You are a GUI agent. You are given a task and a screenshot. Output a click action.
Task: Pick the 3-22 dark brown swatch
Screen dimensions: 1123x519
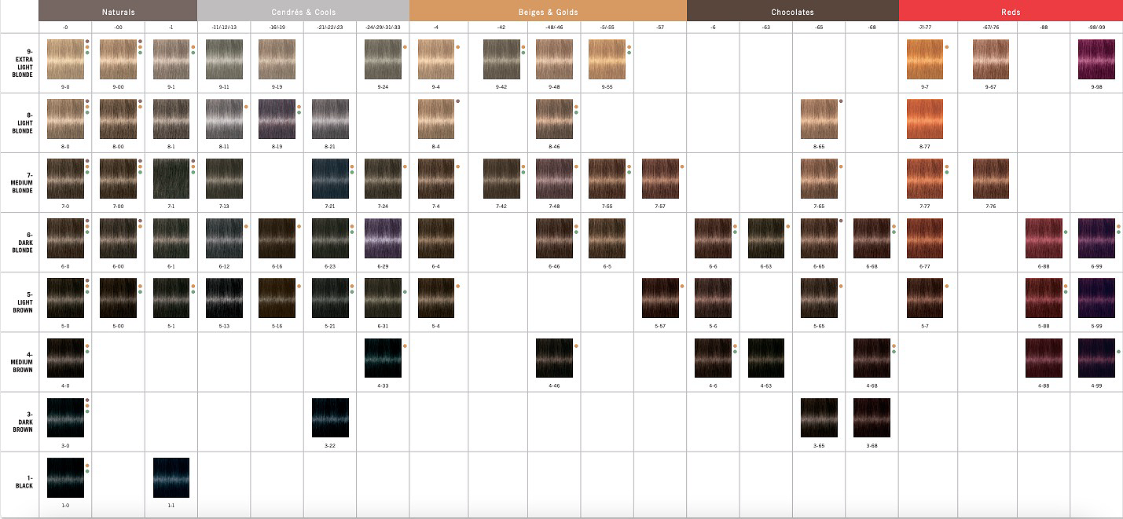pos(330,418)
